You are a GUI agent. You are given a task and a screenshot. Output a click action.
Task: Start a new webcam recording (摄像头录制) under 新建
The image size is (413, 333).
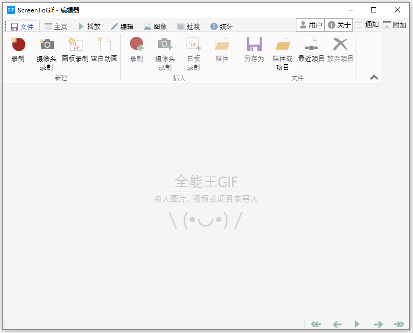tap(47, 54)
